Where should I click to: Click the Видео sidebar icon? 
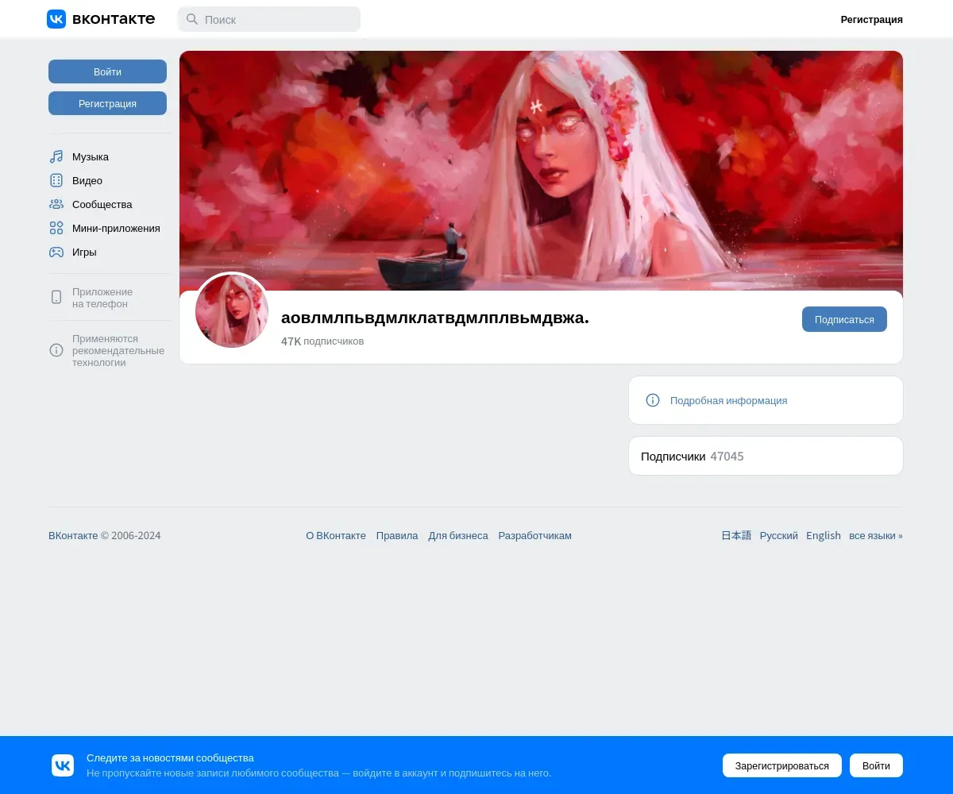point(56,181)
